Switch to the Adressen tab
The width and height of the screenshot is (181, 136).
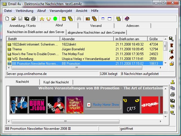133,26
